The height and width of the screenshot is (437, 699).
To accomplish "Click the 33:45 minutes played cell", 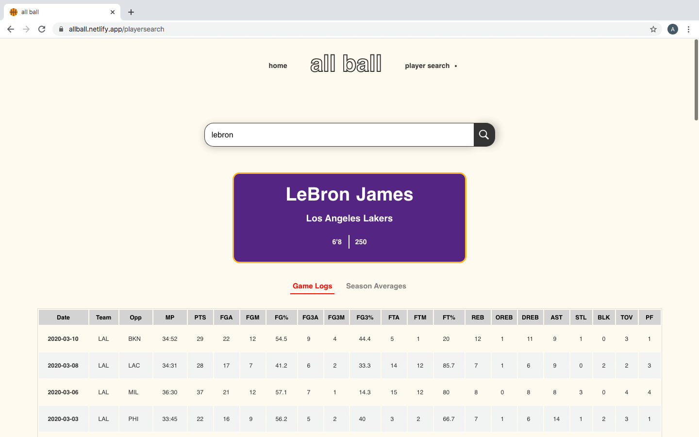I will [170, 419].
